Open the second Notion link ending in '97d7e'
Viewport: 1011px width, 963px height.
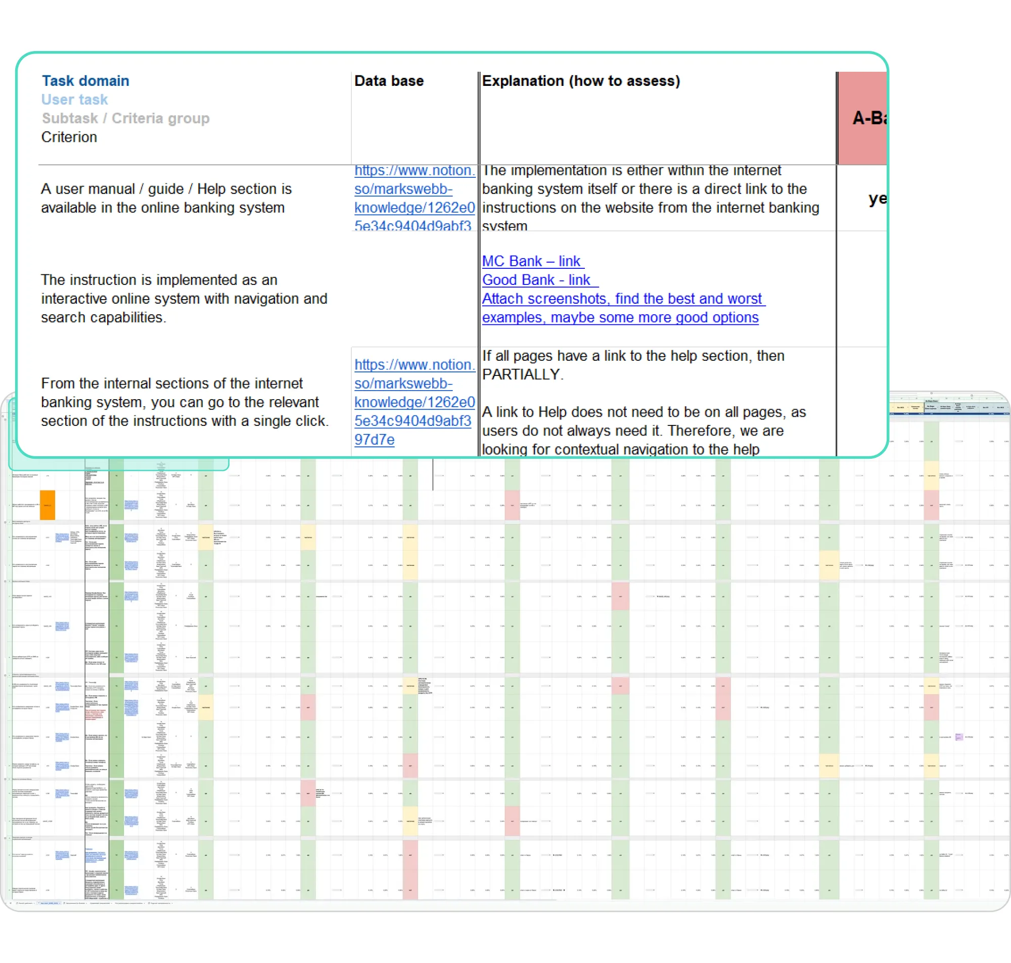(x=414, y=402)
